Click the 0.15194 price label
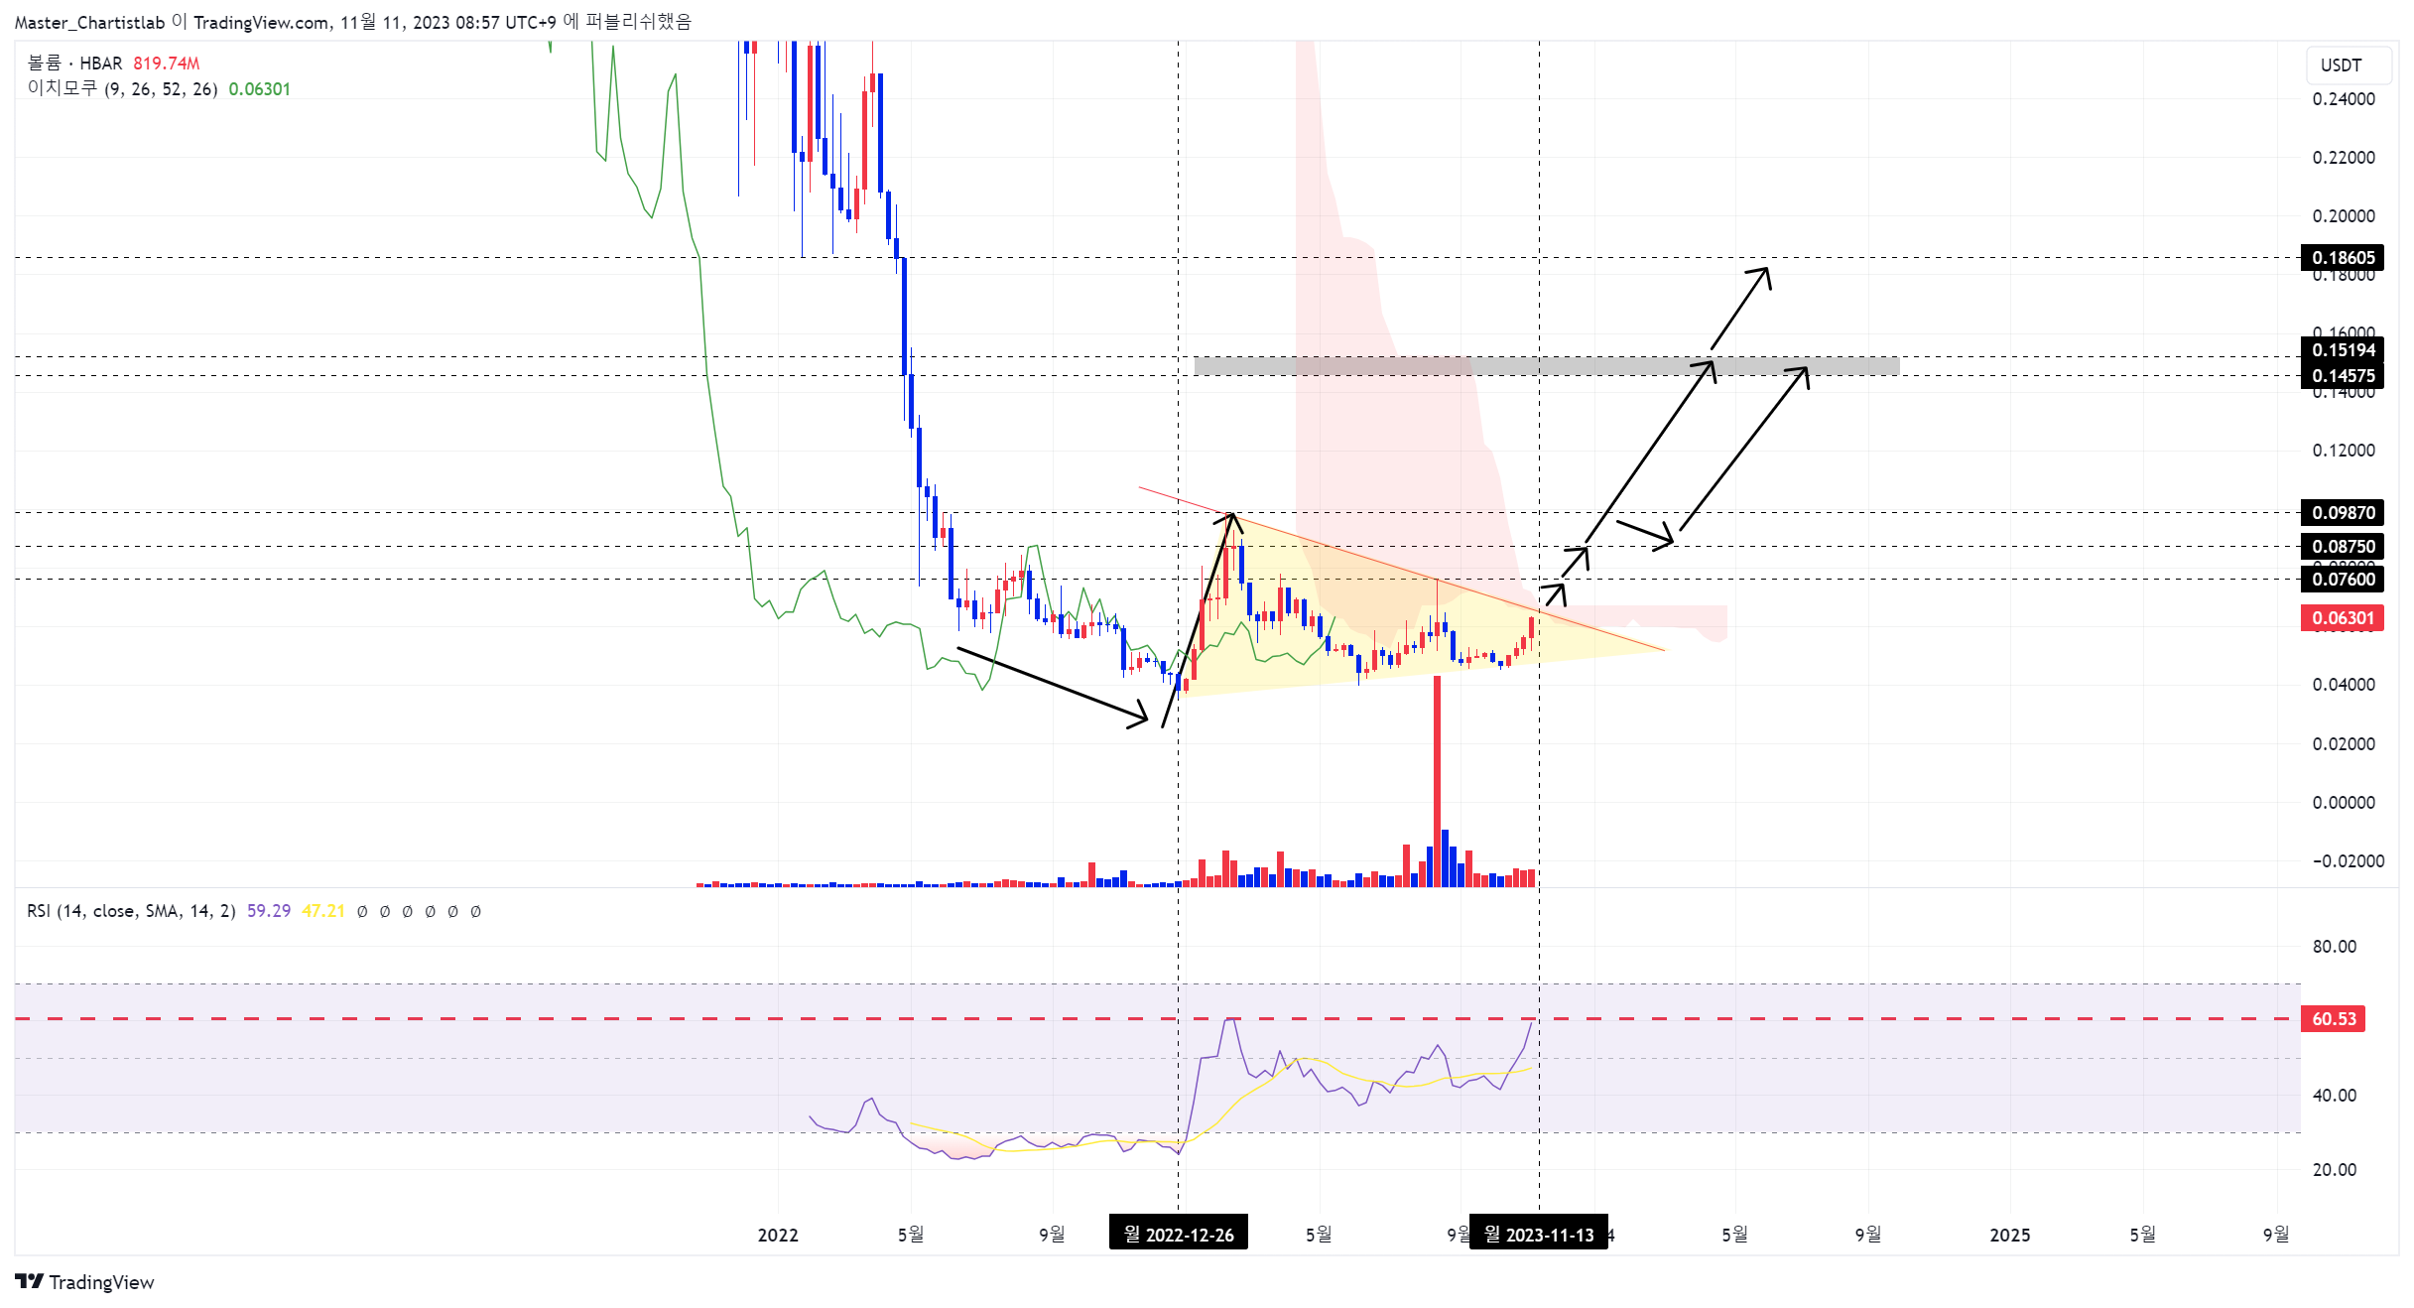Viewport: 2414px width, 1308px height. [2343, 349]
